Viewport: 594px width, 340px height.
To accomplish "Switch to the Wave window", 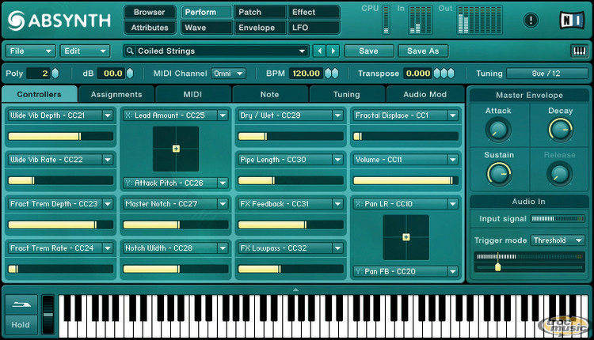I will (207, 28).
